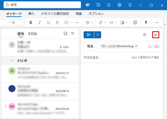Open the settings gear

click(119, 5)
